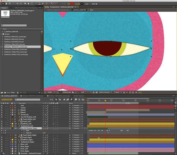
Task: Open the red Fill color swatch
Action: click(72, 4)
